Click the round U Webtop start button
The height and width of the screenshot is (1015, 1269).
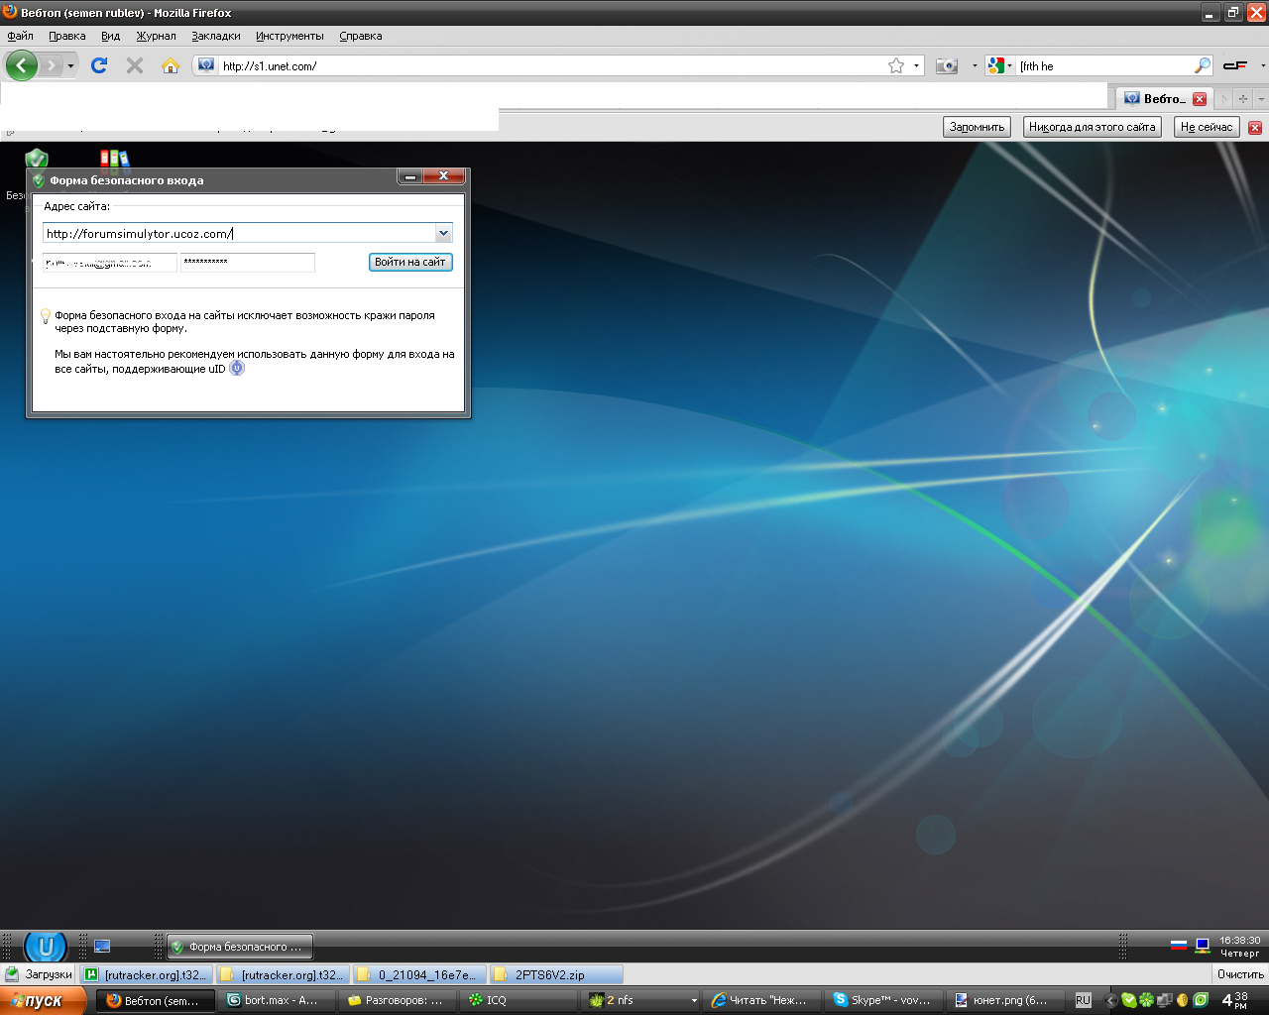pos(46,948)
